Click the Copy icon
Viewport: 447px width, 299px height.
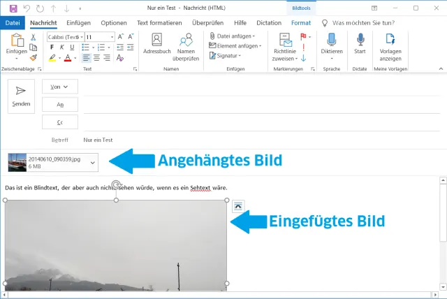coord(33,48)
